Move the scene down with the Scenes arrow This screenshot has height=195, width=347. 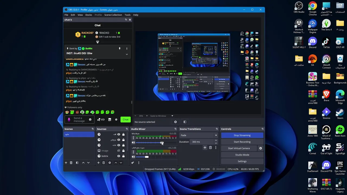[x=88, y=163]
